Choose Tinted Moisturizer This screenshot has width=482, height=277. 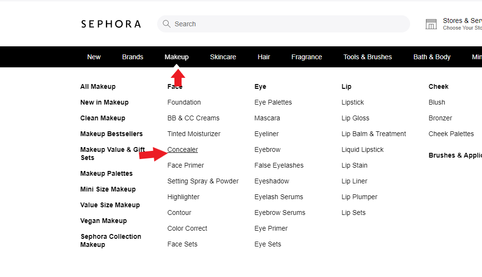[194, 134]
